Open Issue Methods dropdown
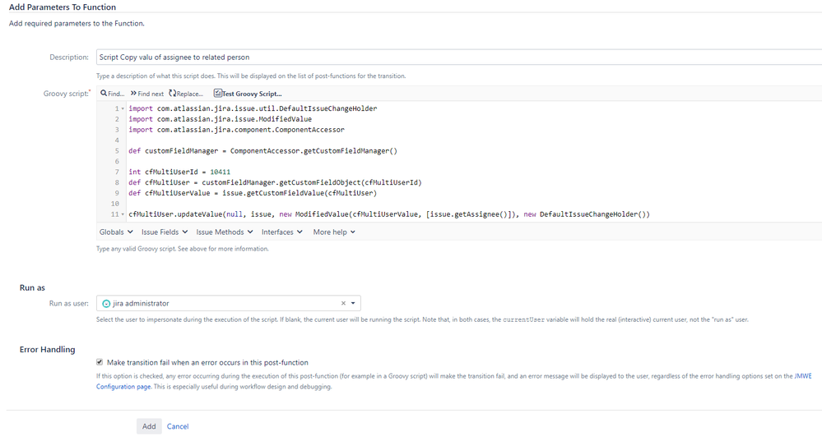The width and height of the screenshot is (822, 441). click(225, 232)
